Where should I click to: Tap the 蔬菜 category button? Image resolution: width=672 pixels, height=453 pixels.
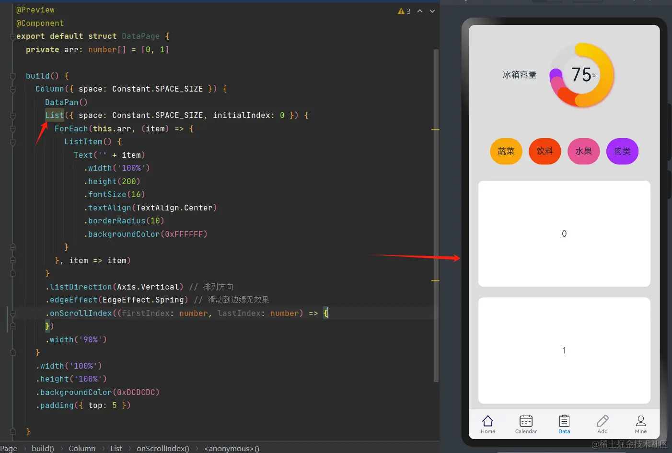pyautogui.click(x=506, y=151)
